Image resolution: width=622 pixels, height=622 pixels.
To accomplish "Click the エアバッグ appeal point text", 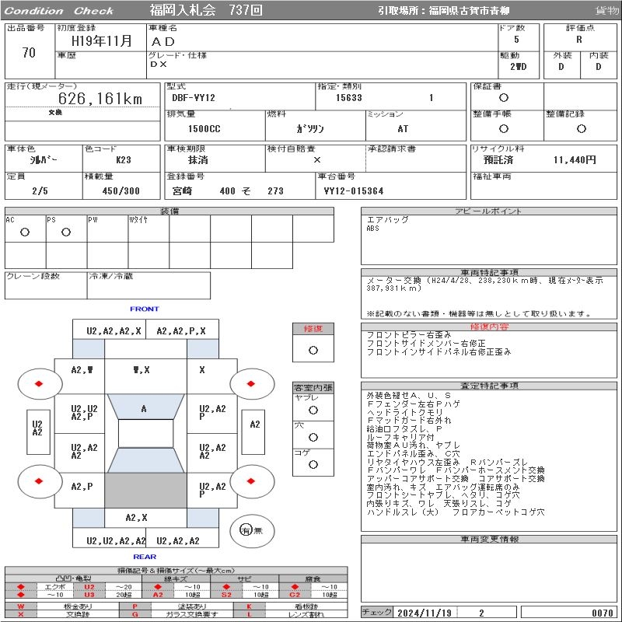I will point(387,220).
